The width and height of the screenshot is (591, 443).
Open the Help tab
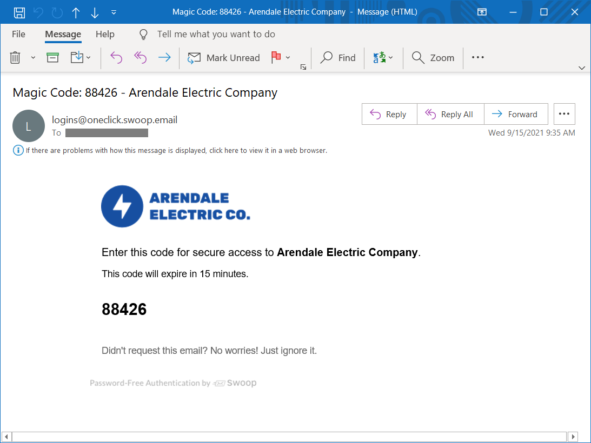click(105, 34)
